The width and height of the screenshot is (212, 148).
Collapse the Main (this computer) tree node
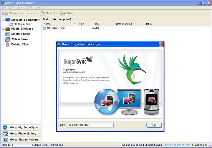click(3, 20)
